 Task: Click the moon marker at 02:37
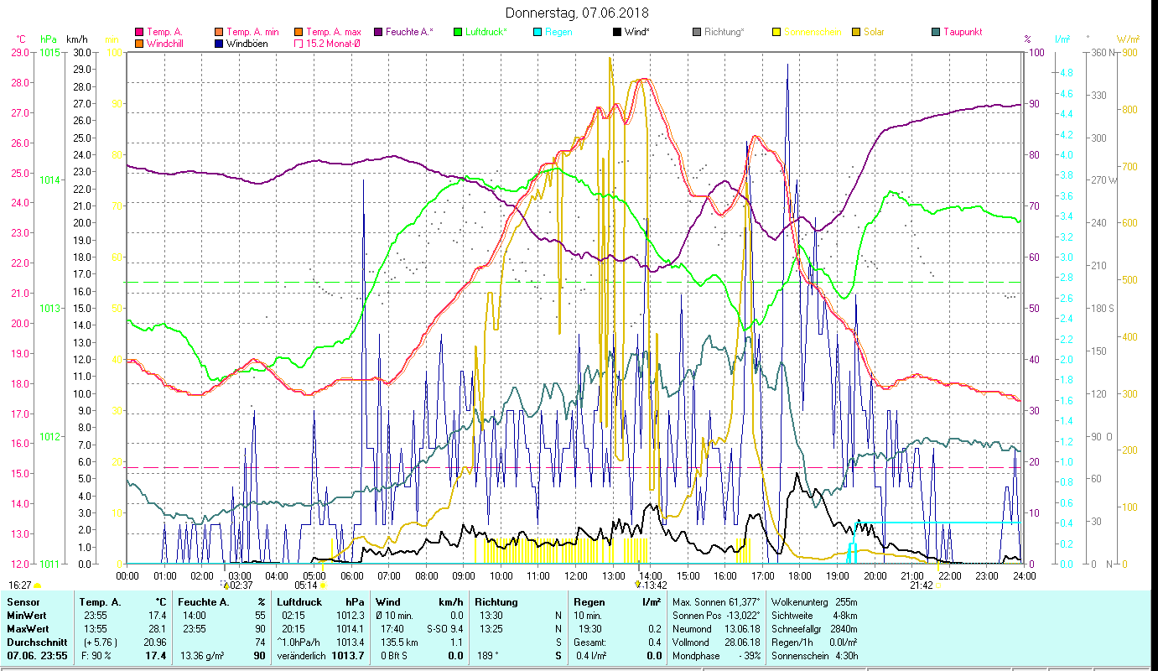click(x=225, y=584)
